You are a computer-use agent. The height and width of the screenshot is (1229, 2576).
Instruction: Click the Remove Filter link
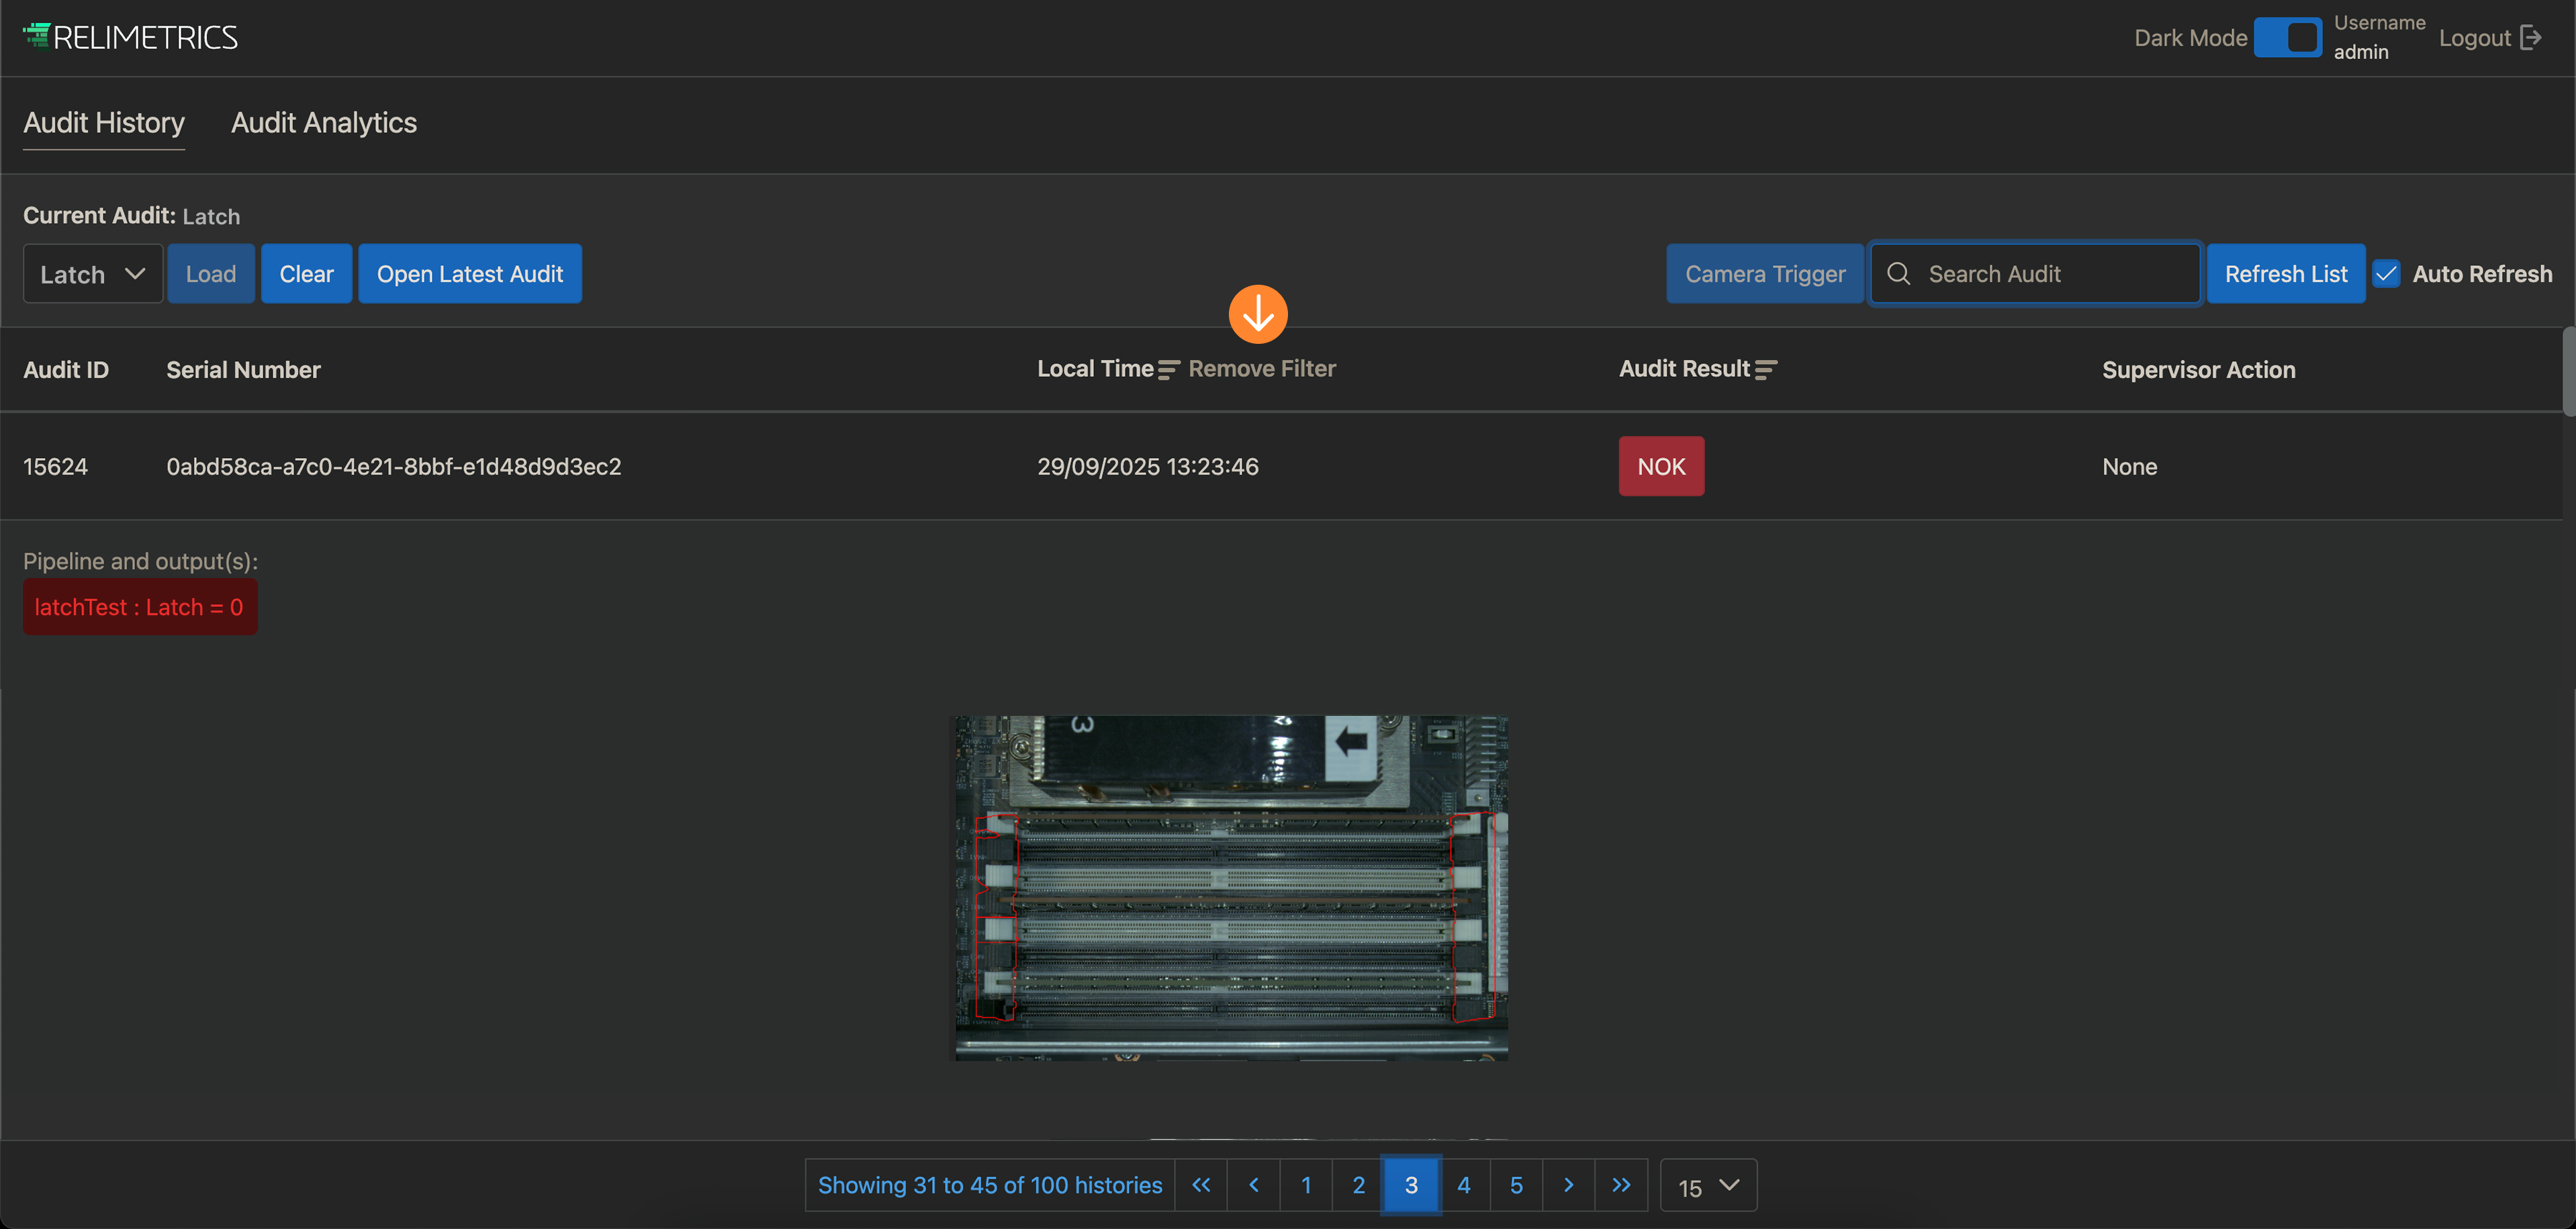[x=1261, y=369]
